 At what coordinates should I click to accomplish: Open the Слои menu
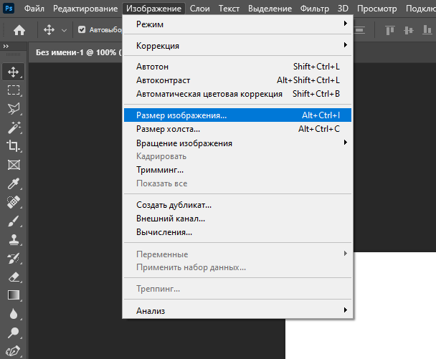point(199,9)
